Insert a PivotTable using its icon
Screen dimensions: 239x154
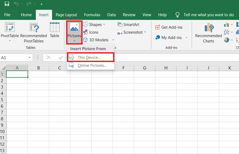(x=10, y=27)
